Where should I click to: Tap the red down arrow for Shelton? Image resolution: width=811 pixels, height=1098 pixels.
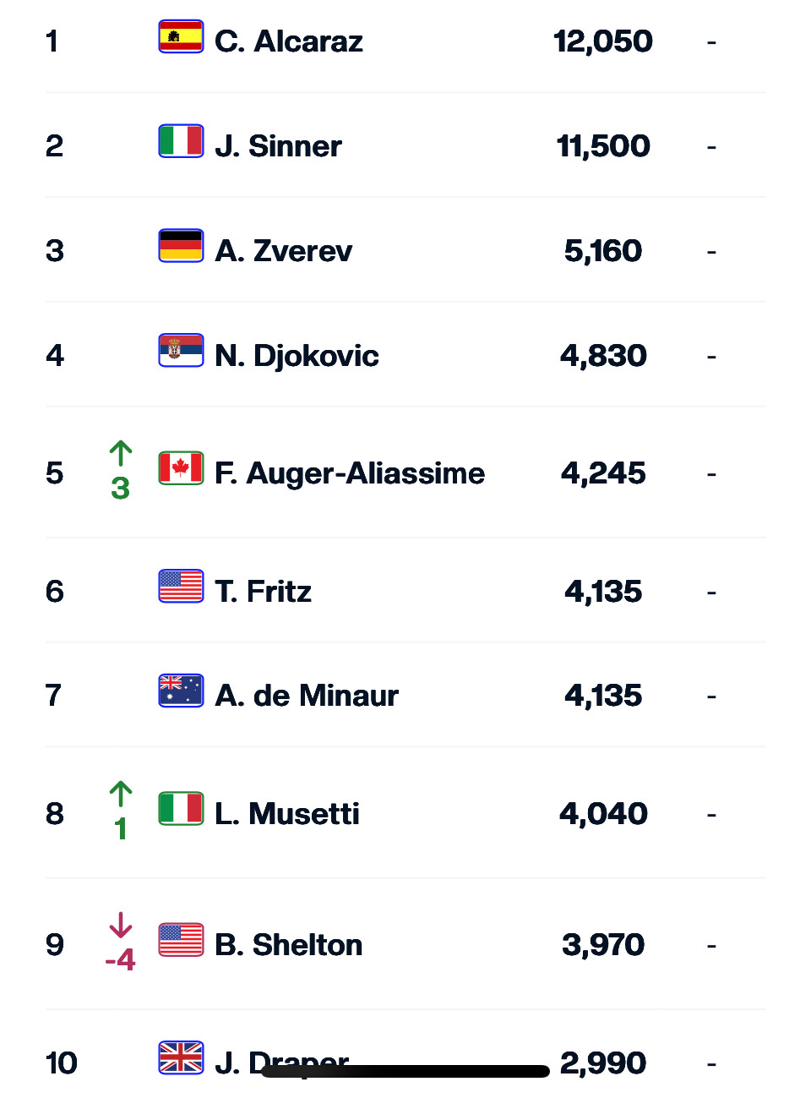point(121,925)
